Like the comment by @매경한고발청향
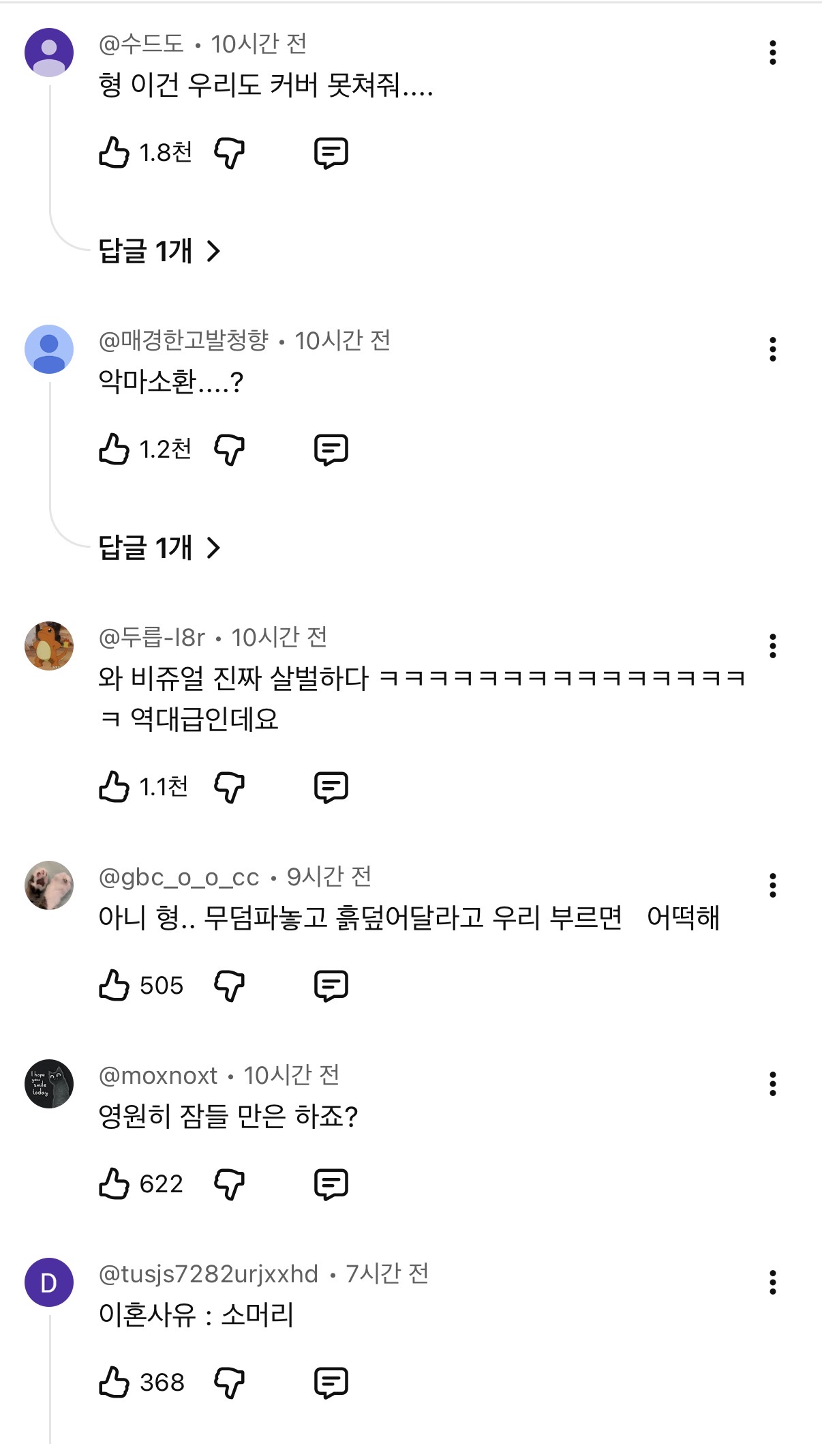The image size is (822, 1444). [114, 449]
